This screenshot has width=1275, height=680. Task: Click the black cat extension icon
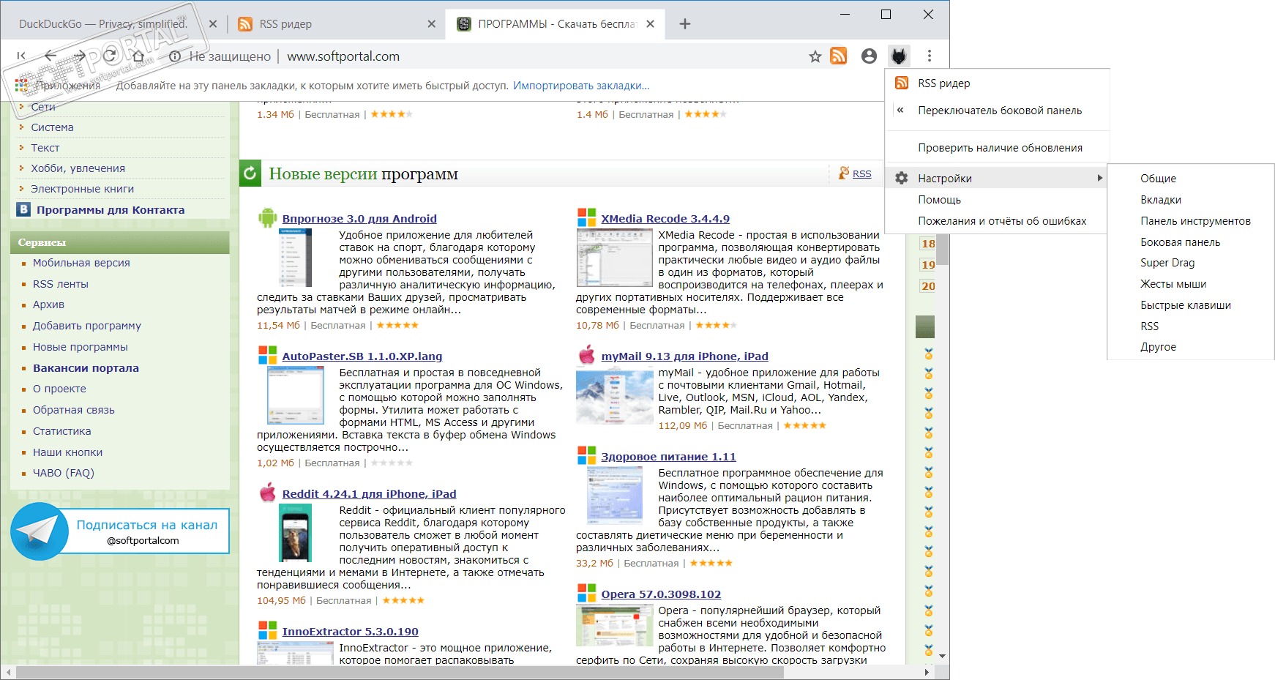point(899,56)
